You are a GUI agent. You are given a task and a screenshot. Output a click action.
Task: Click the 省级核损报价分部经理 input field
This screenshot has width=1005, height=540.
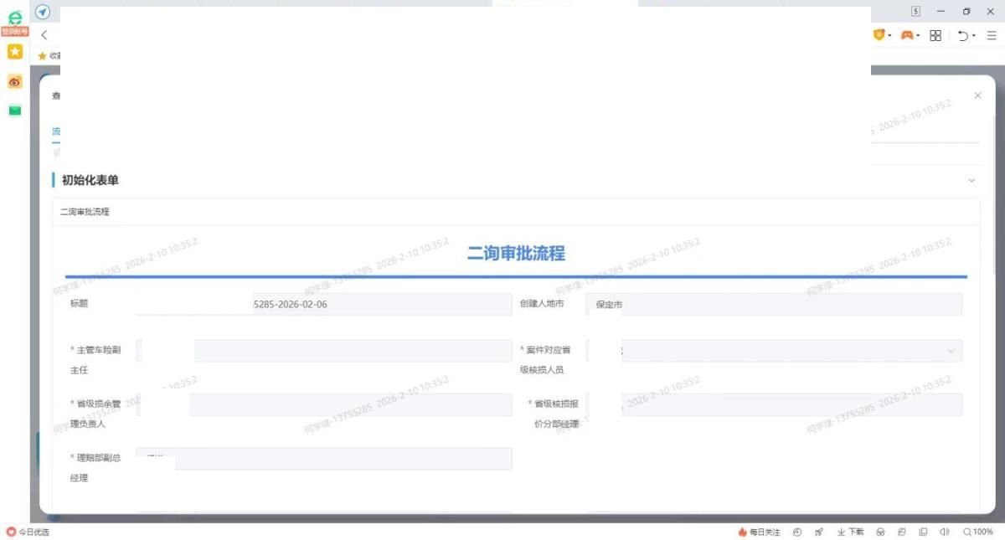(791, 404)
